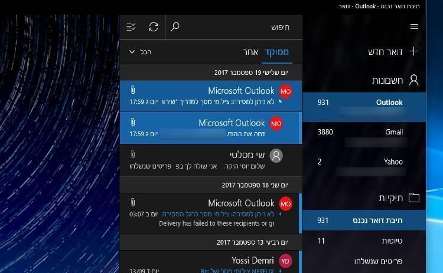Enter selection mode via checklist icon
This screenshot has width=443, height=273.
point(131,27)
